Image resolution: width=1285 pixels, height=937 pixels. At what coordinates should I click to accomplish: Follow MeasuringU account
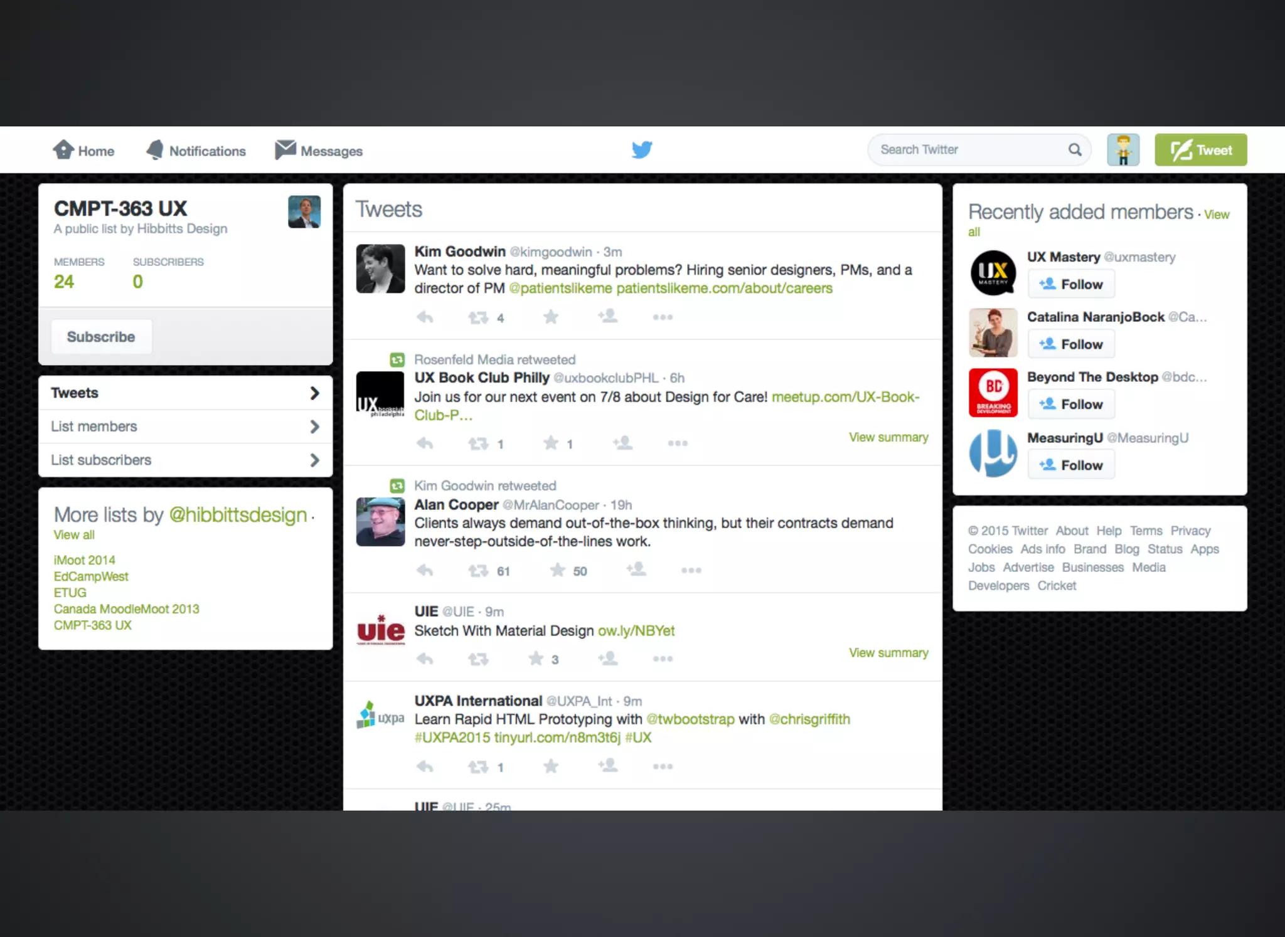point(1071,465)
